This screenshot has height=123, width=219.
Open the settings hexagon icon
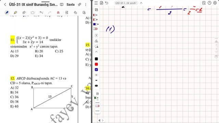click(215, 3)
